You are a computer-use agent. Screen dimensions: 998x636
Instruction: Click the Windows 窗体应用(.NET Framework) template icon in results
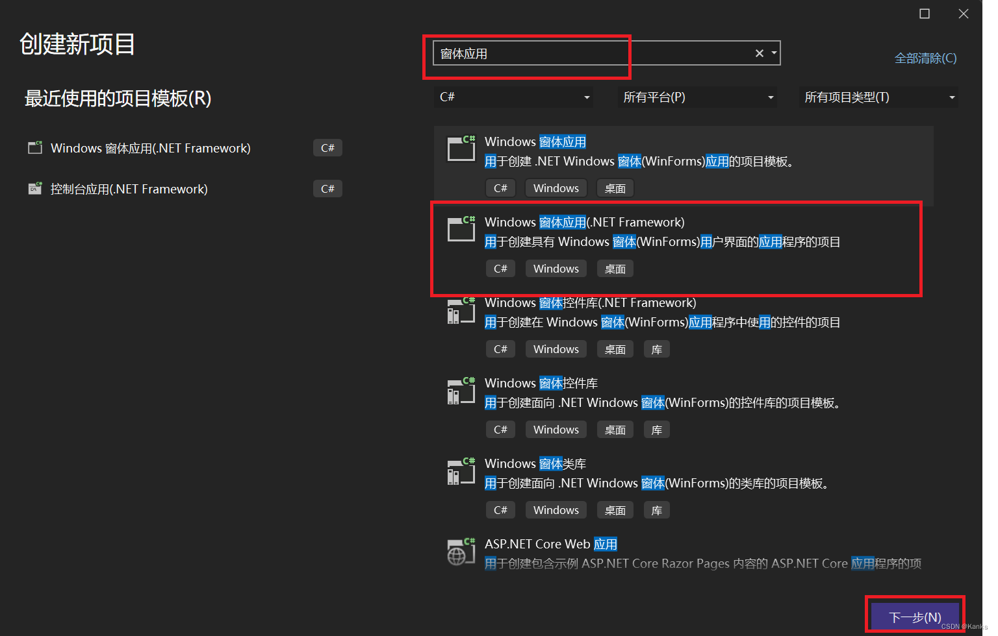[x=461, y=228]
